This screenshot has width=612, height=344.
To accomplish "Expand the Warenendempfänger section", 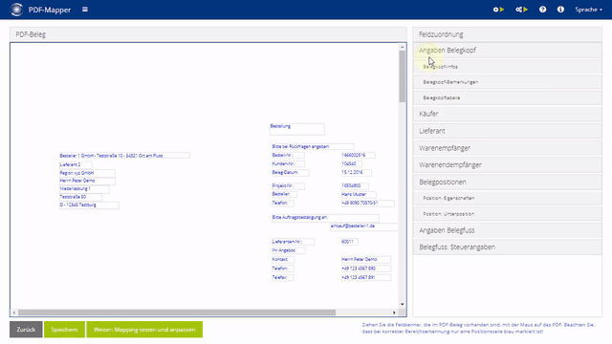I will pos(508,165).
